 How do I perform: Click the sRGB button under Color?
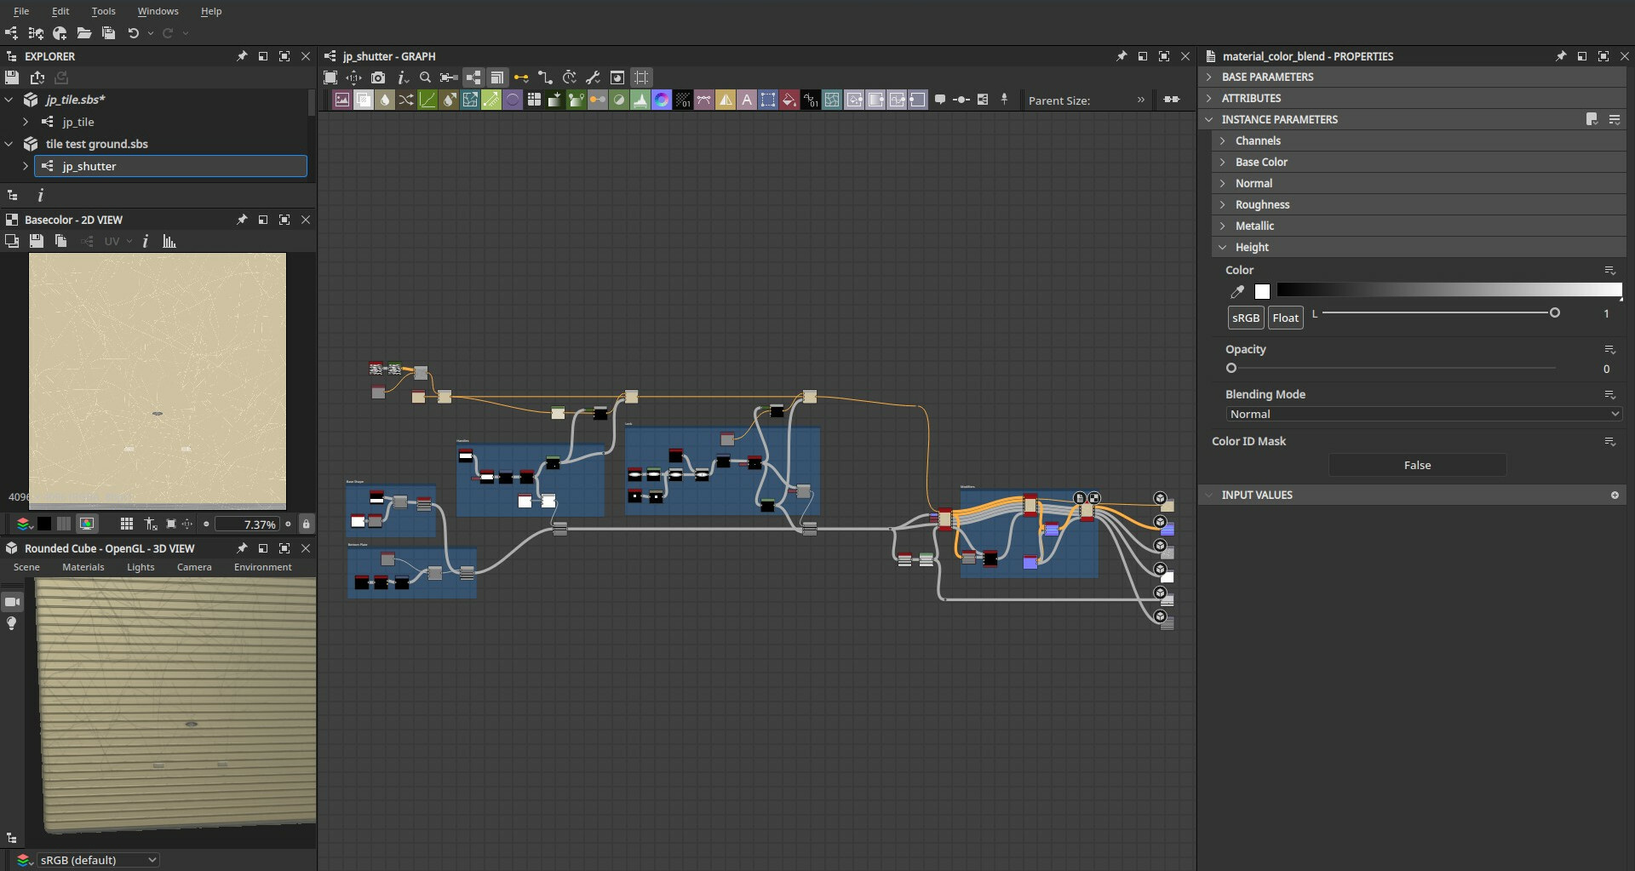click(x=1245, y=318)
